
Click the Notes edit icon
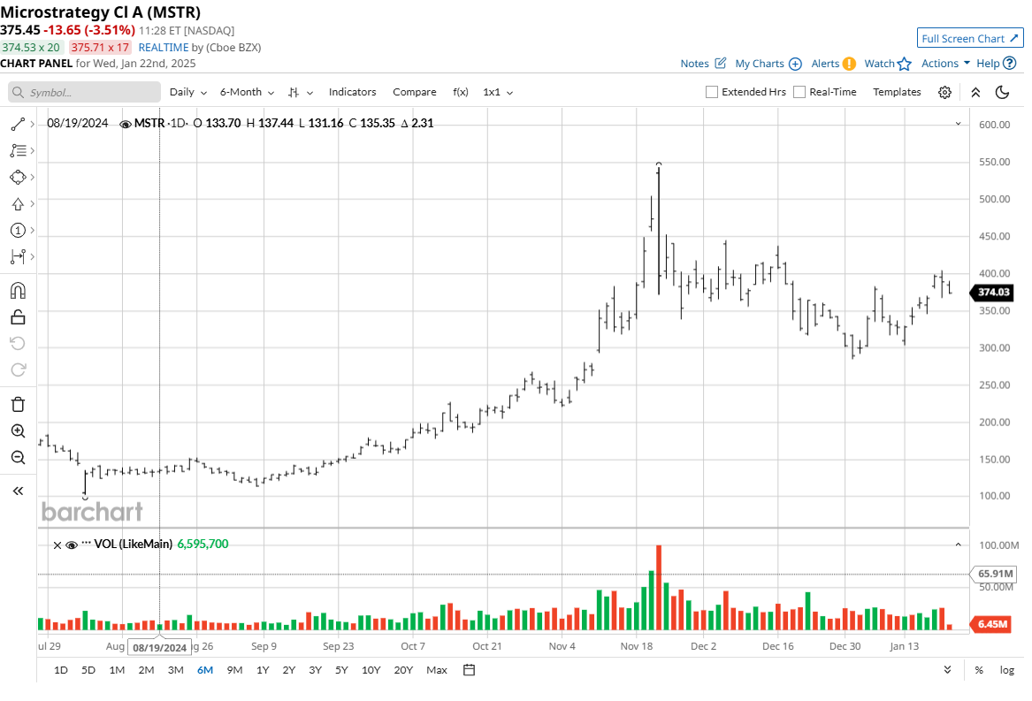(721, 63)
